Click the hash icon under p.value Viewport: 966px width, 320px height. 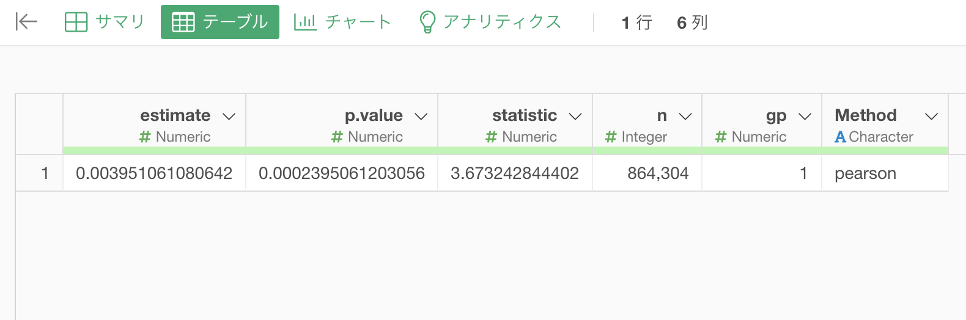337,137
